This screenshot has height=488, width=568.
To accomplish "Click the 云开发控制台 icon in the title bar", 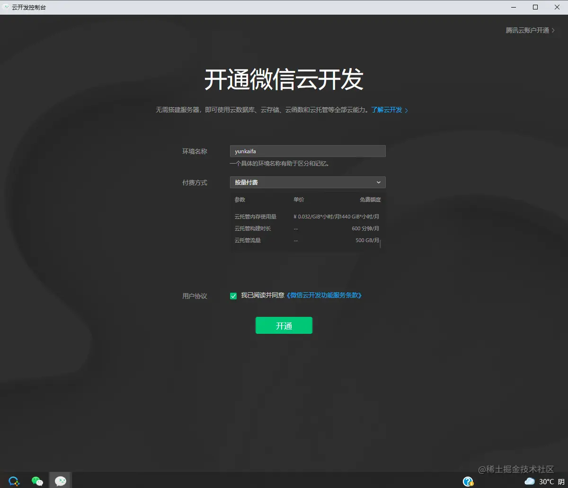I will click(6, 7).
